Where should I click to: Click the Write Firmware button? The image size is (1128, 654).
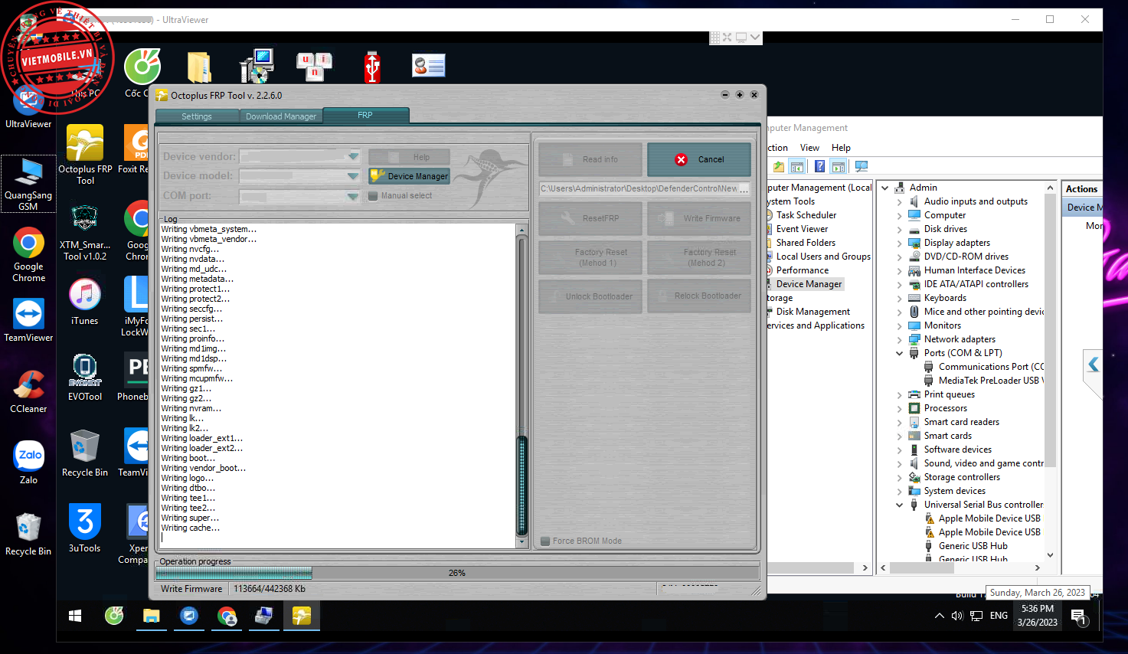699,218
